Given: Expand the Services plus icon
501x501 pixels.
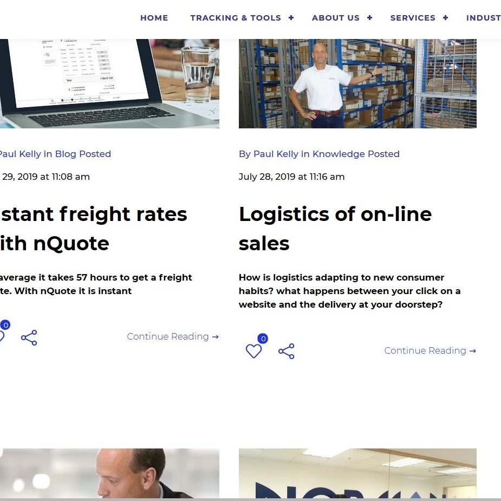Looking at the screenshot, I should [445, 17].
